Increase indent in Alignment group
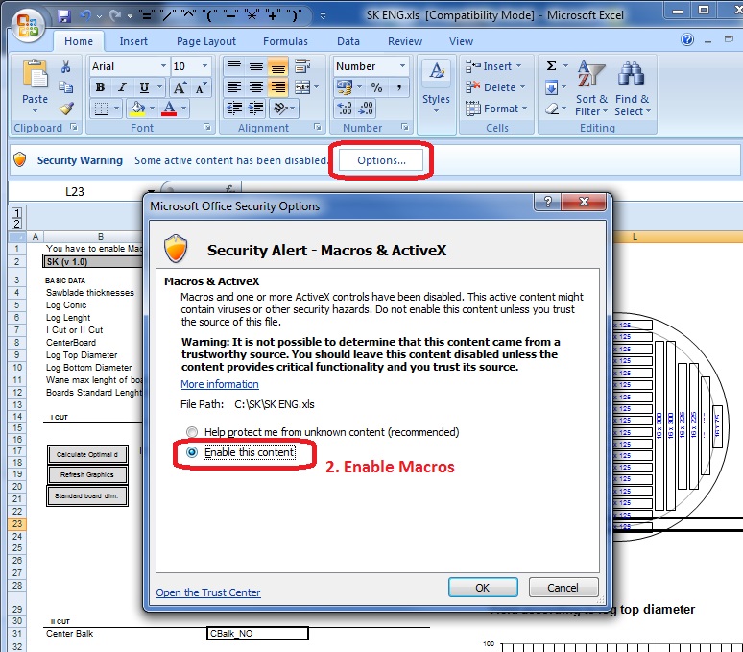Screen dimensions: 743x652 click(256, 109)
